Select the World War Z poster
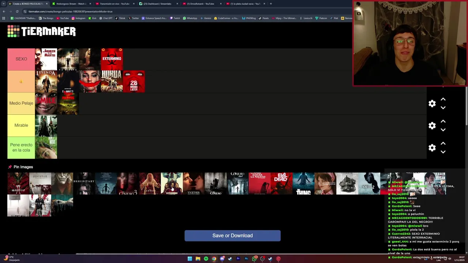Image resolution: width=468 pixels, height=263 pixels. [40, 205]
